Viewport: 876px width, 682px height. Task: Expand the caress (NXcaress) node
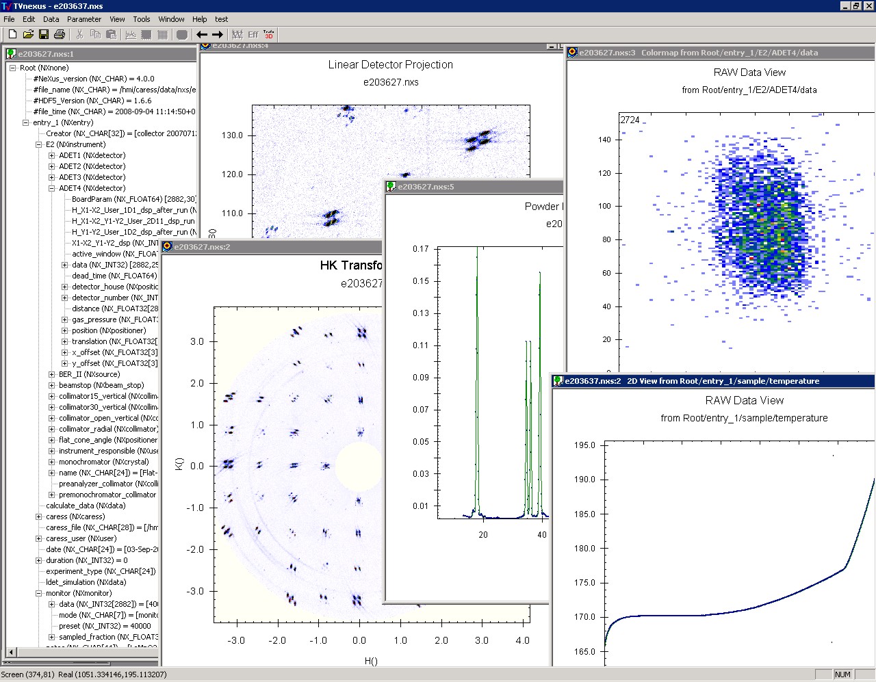tap(39, 517)
